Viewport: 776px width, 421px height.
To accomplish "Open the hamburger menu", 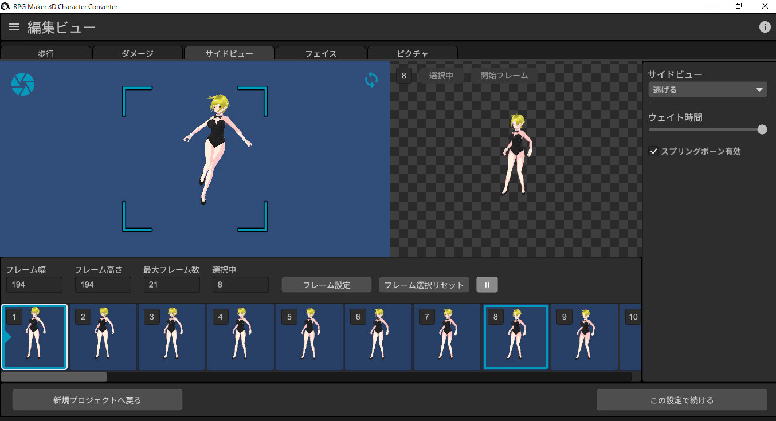I will pos(14,26).
